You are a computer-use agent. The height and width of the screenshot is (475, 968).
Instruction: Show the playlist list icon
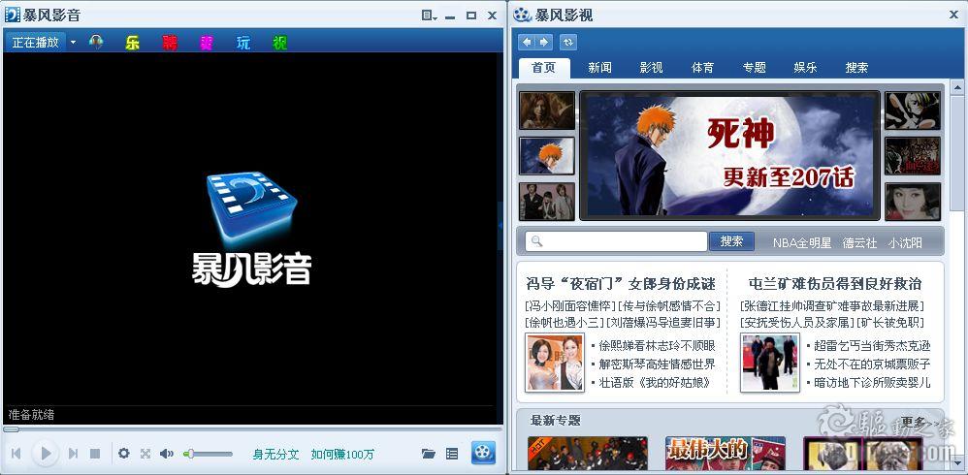[x=452, y=454]
